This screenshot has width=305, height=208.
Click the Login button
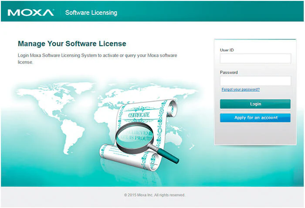point(255,104)
